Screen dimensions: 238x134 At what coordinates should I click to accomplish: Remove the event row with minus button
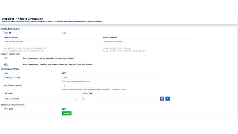pos(162,99)
